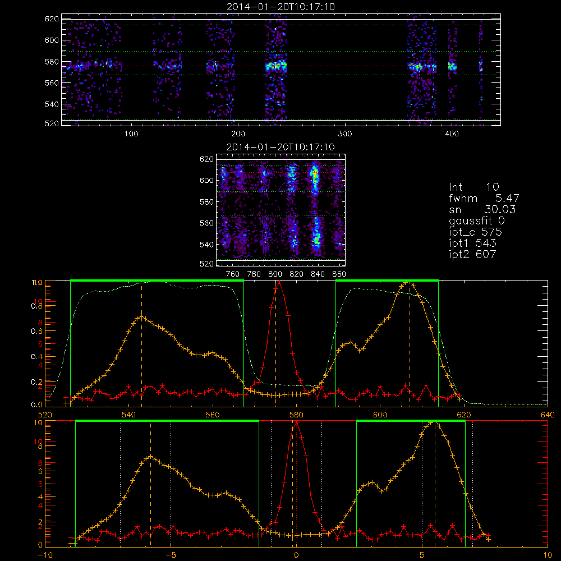Click x-axis label 640 of upper profile plot

coord(548,415)
